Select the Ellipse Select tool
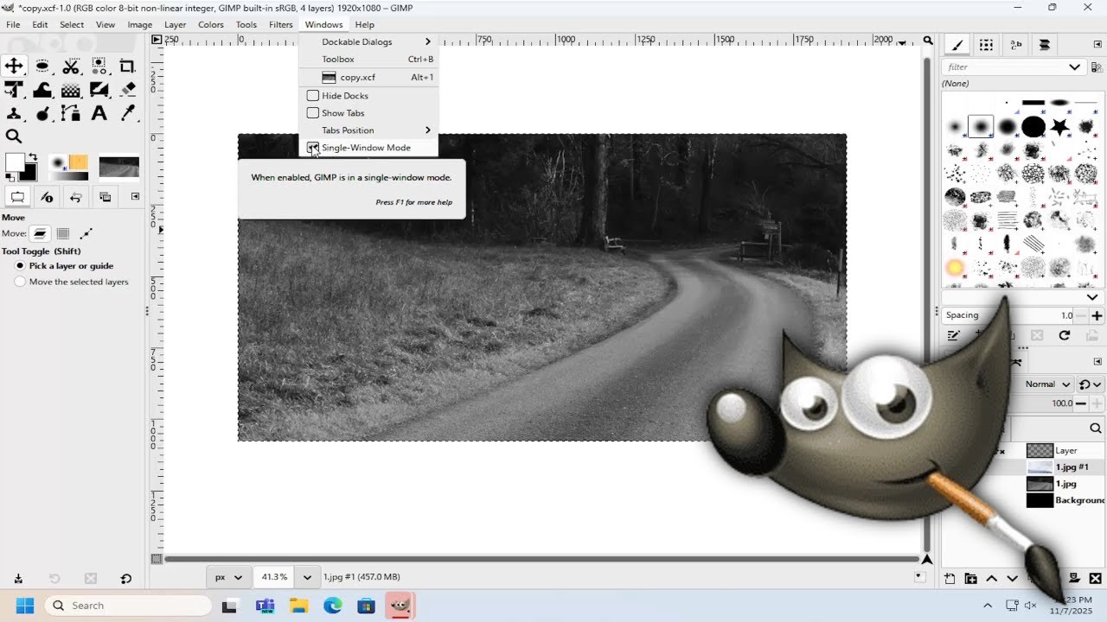 coord(42,67)
